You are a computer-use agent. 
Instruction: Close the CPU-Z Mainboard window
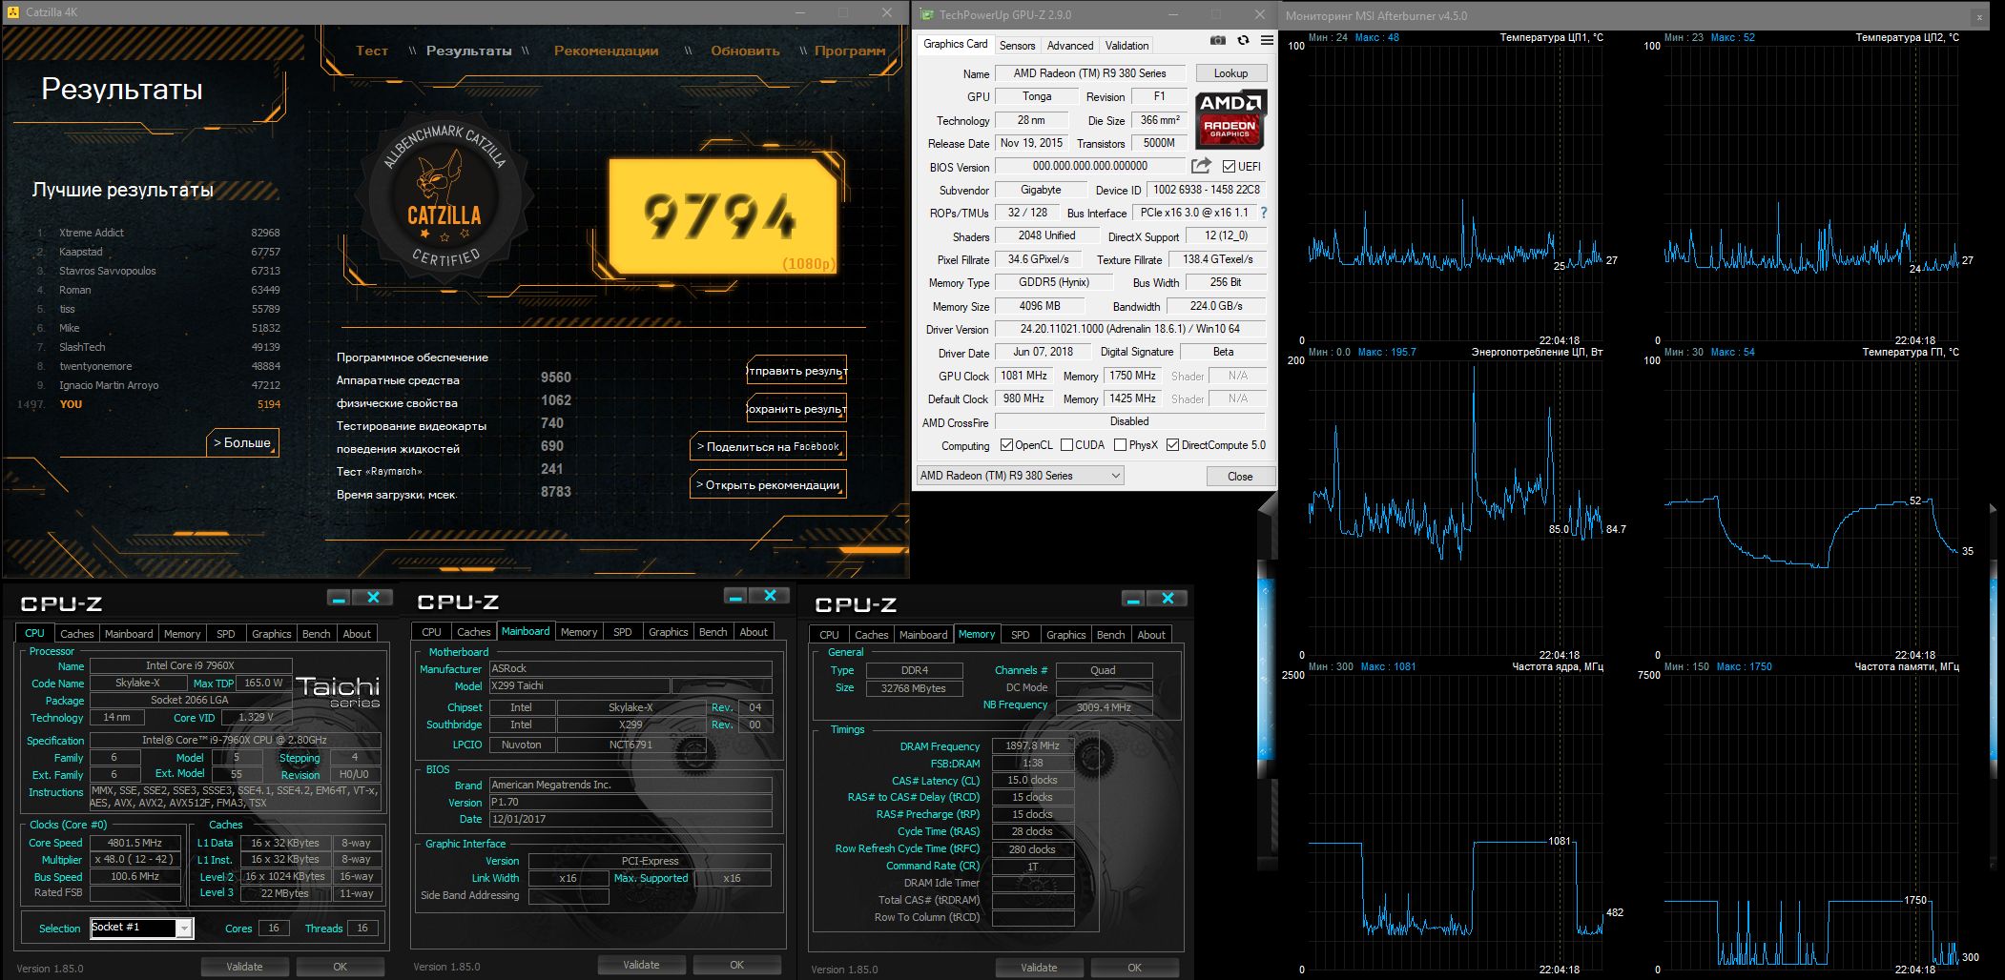[770, 596]
